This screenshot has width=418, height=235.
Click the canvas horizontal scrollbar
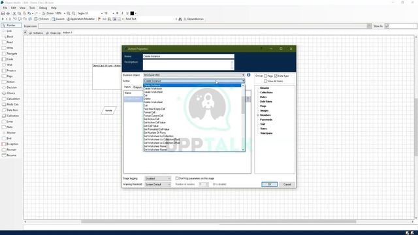[219, 221]
